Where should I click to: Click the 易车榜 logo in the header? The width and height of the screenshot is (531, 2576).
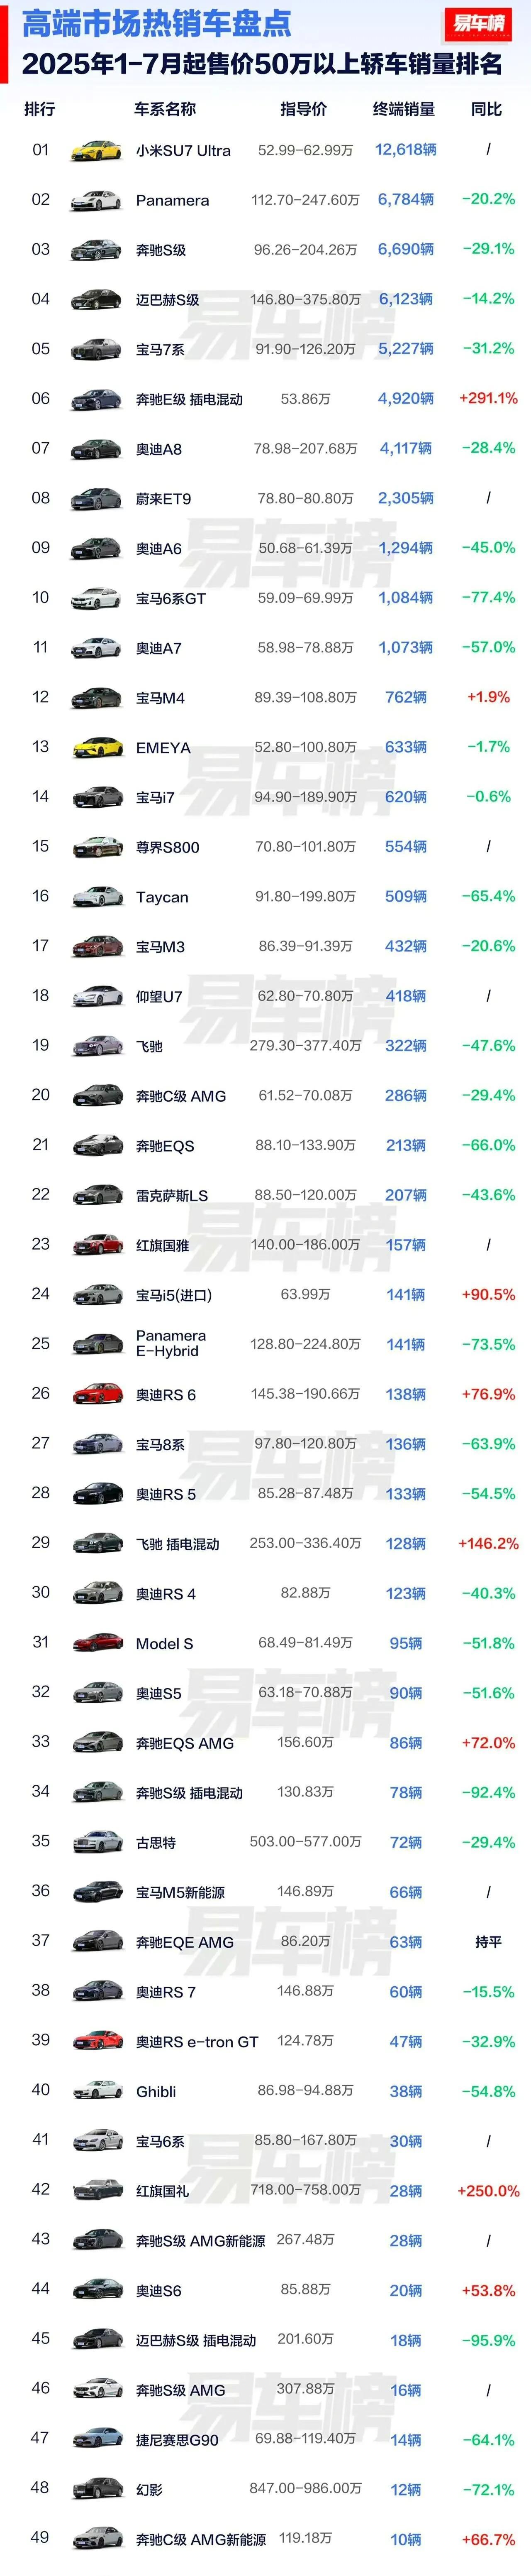[478, 25]
